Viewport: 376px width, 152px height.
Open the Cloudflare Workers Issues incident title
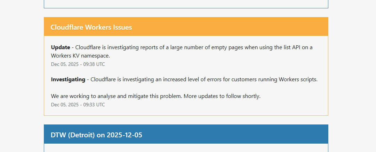[x=91, y=27]
